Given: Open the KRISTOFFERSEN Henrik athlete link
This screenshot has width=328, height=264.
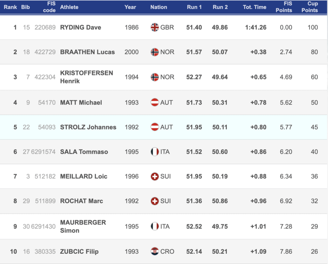Looking at the screenshot, I should (x=86, y=77).
